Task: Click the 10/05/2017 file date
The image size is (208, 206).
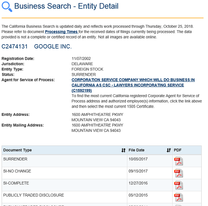Action: pos(138,159)
